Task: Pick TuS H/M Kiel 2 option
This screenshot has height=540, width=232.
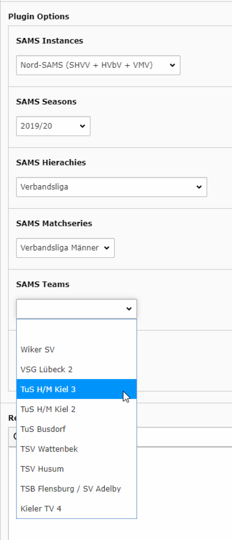Action: pos(77,409)
